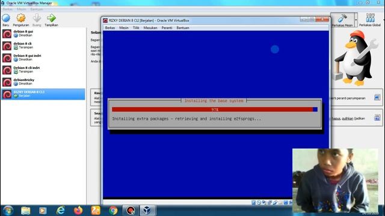385x216 pixels.
Task: Open Berkas menu in VirtualBox Manager
Action: click(x=7, y=9)
